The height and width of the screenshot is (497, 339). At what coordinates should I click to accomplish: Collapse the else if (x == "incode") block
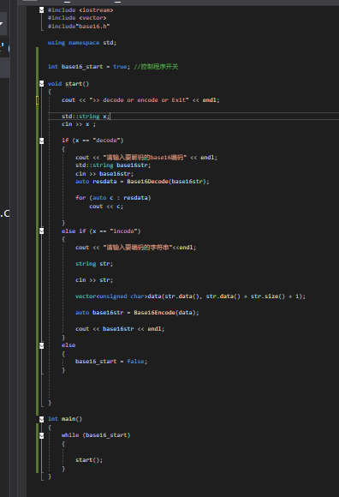[42, 231]
